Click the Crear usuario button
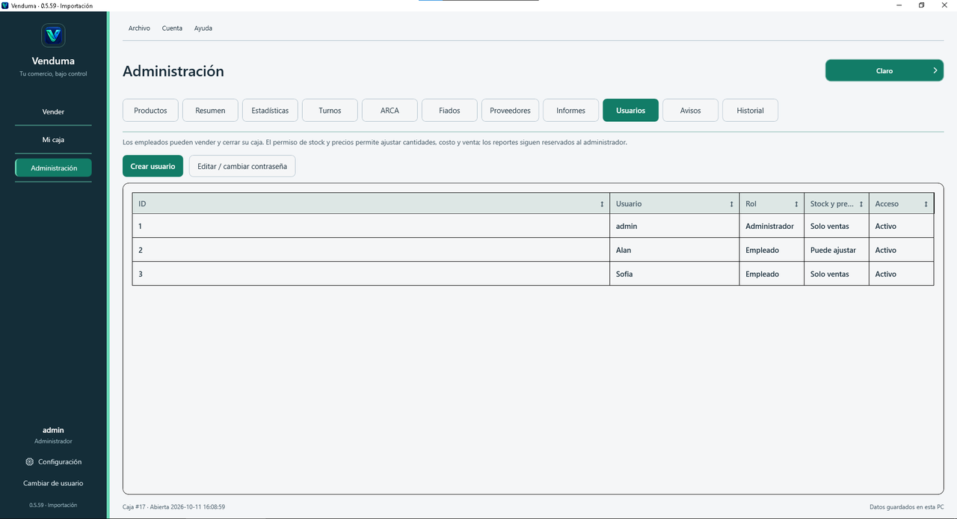 pos(153,166)
